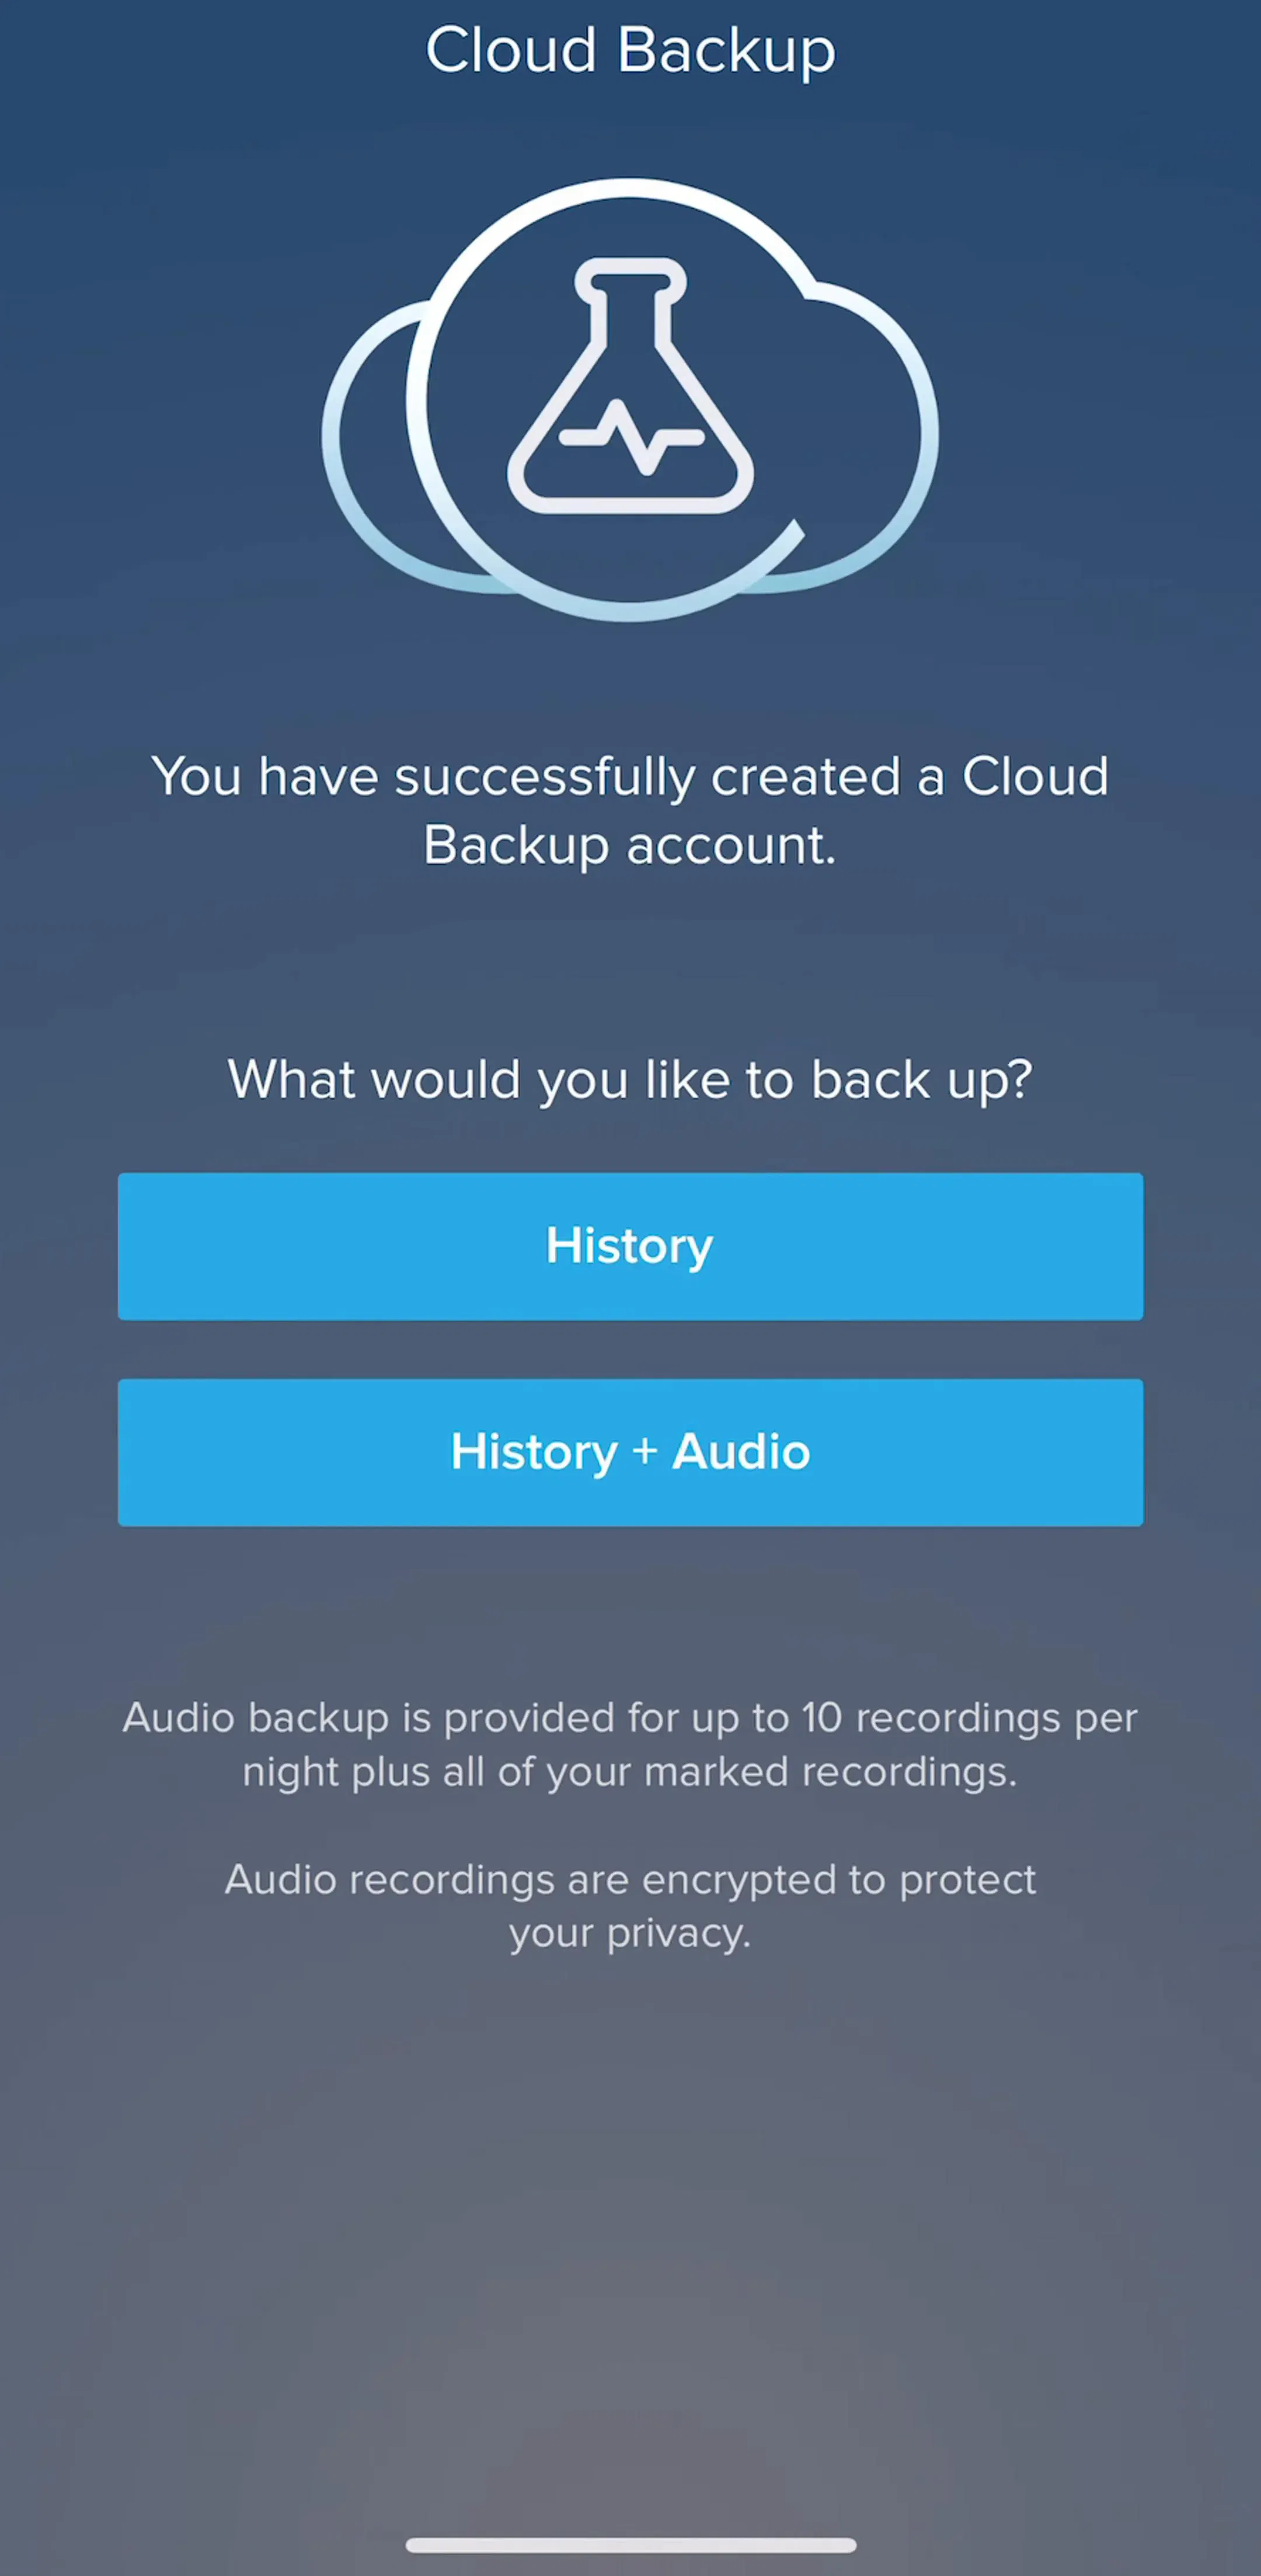Tap the heartbeat pulse line in flask

(x=631, y=437)
